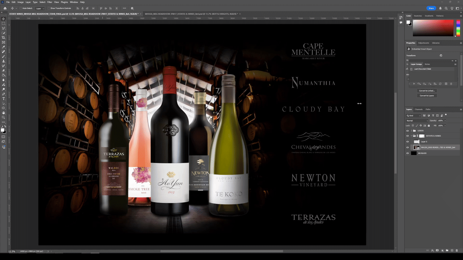Open the Normal blend mode dropdown

tap(417, 121)
